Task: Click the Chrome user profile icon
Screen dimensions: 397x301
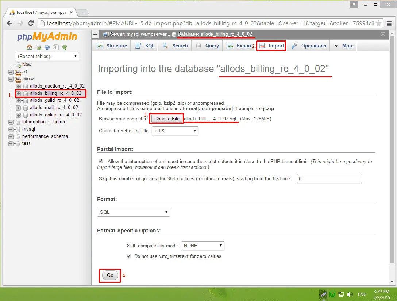Action: [354, 4]
